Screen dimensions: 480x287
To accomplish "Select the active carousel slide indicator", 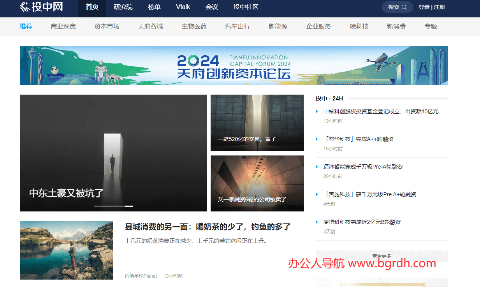I will 129,206.
